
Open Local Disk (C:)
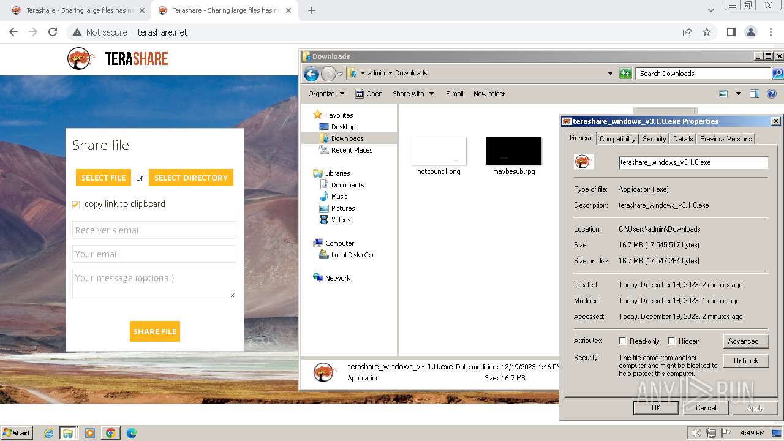(x=352, y=255)
